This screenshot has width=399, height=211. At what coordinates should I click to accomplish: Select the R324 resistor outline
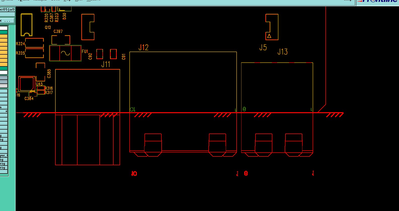(x=34, y=43)
